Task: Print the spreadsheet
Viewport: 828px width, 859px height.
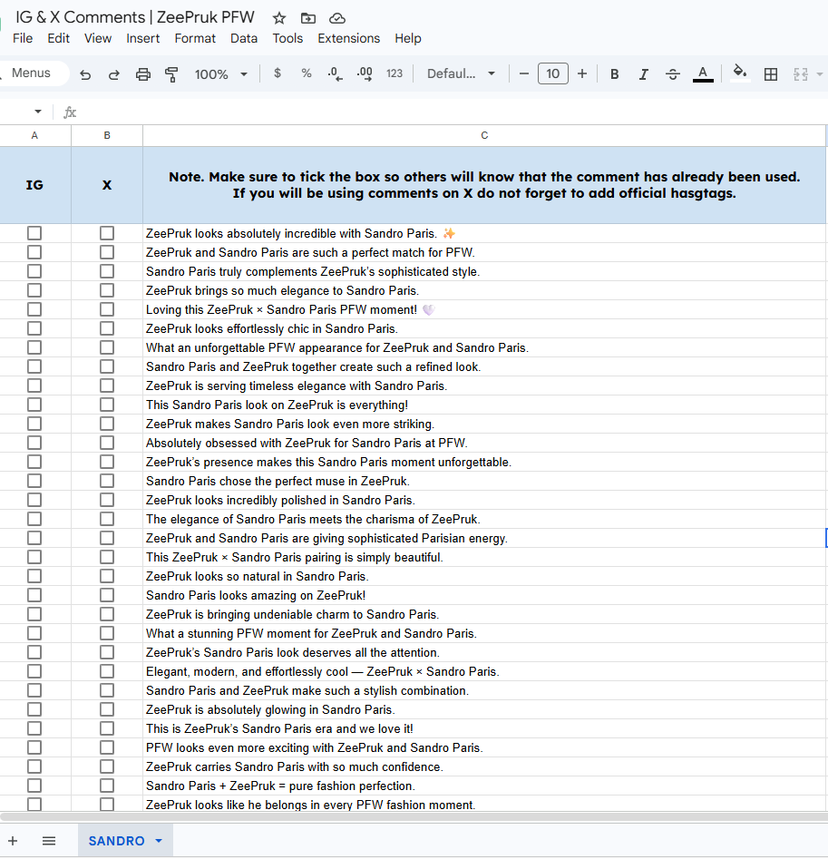Action: coord(143,74)
